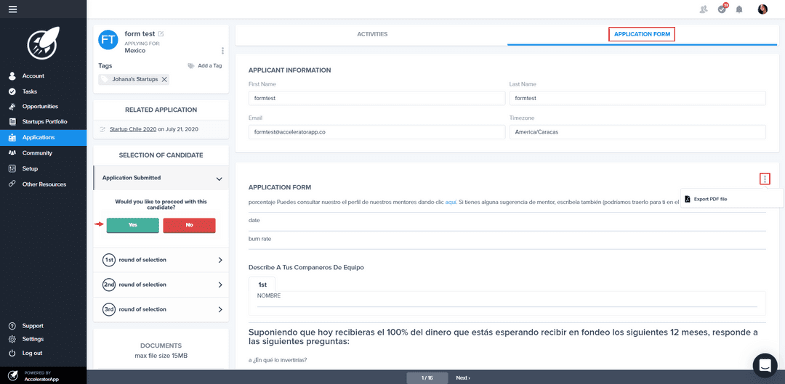Image resolution: width=785 pixels, height=384 pixels.
Task: Click the First Name field
Action: pos(377,99)
